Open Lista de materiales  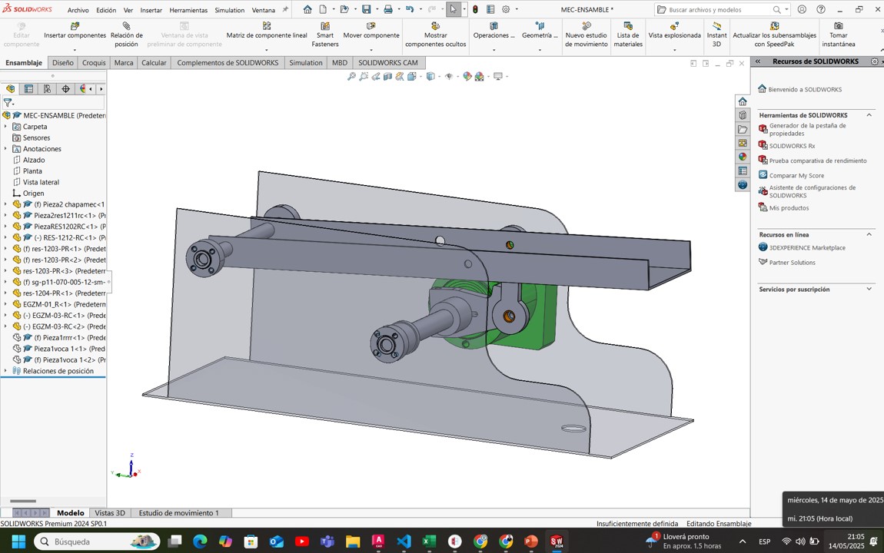click(x=628, y=35)
